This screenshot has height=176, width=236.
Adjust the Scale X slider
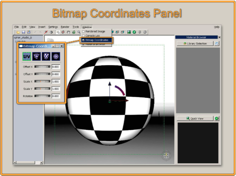pos(42,81)
